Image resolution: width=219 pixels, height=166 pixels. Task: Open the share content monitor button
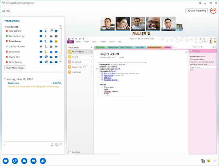(34, 161)
